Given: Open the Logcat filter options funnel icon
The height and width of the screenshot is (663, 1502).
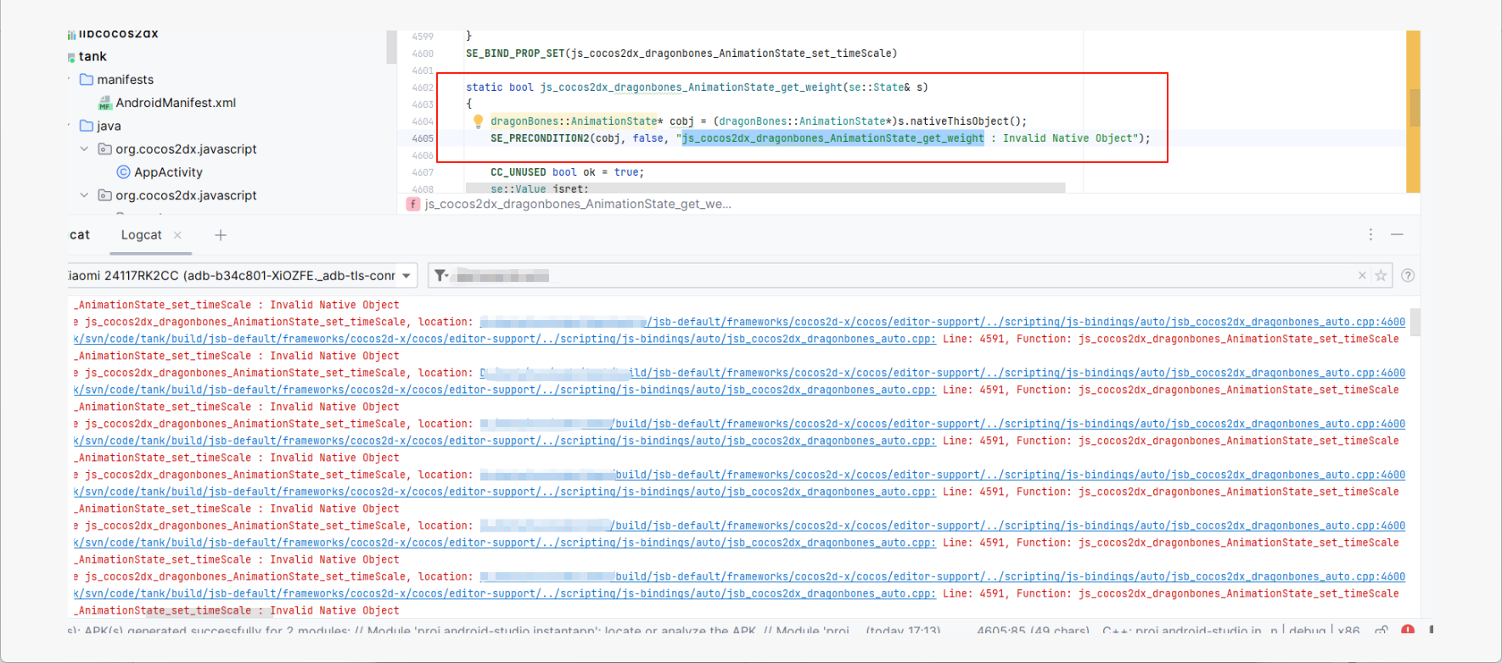Looking at the screenshot, I should coord(441,275).
